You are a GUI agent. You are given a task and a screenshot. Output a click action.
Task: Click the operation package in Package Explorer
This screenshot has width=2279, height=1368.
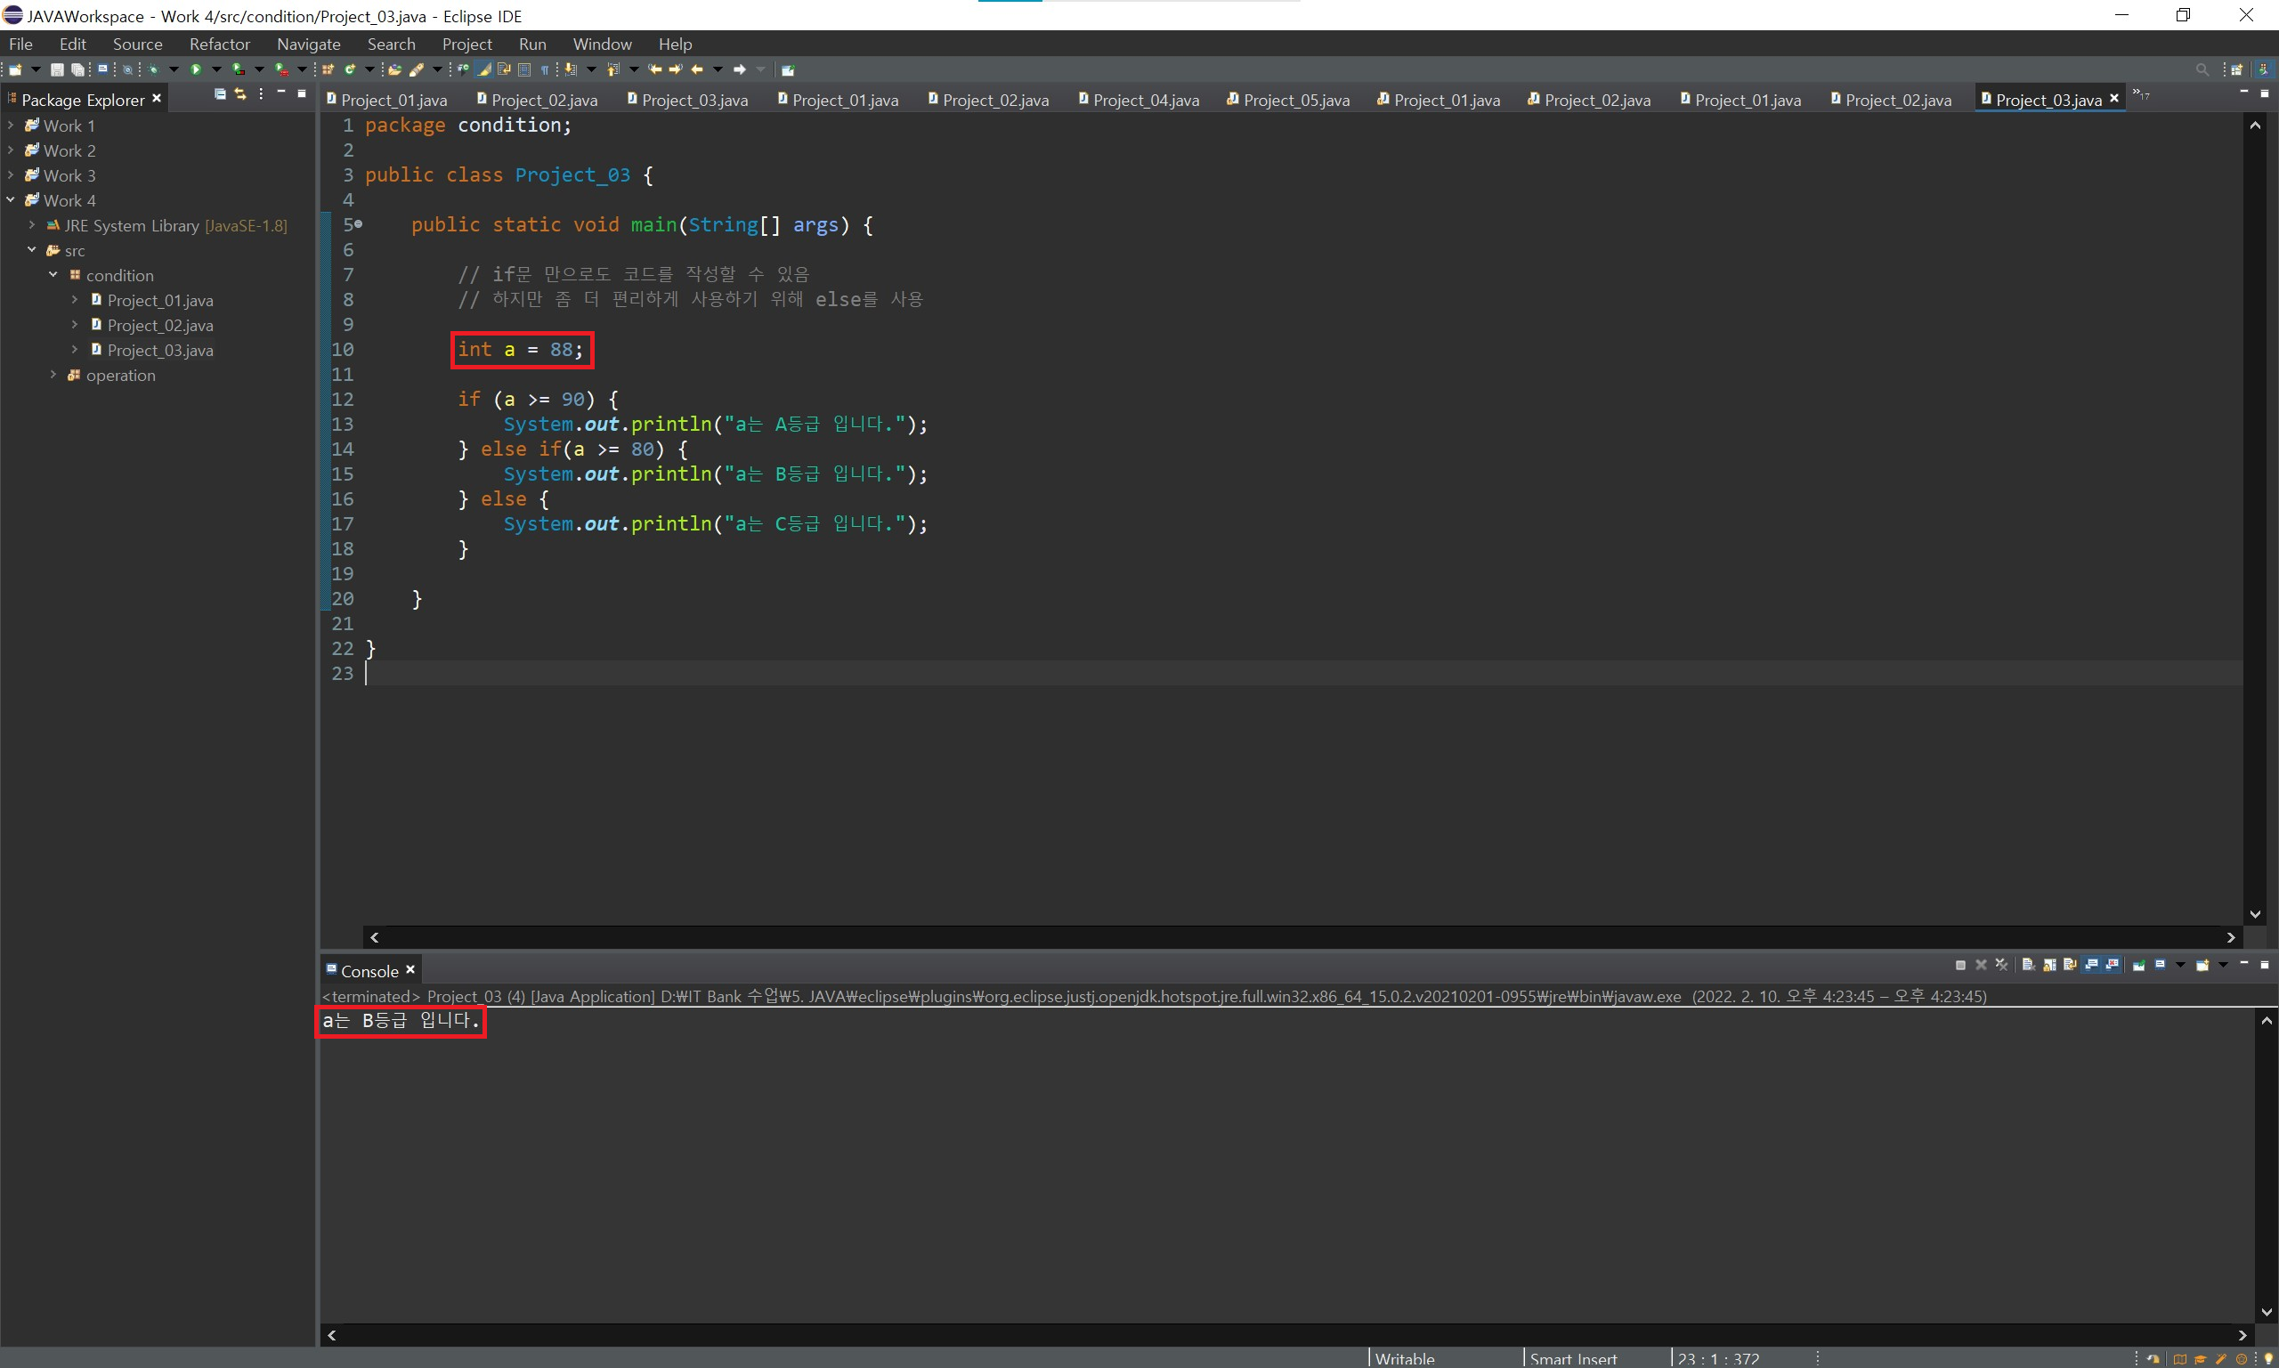pyautogui.click(x=120, y=376)
